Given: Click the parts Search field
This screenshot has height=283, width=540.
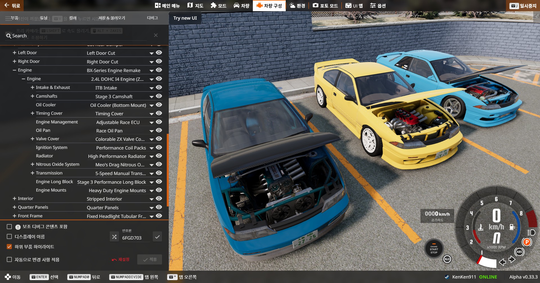Looking at the screenshot, I should tap(76, 36).
